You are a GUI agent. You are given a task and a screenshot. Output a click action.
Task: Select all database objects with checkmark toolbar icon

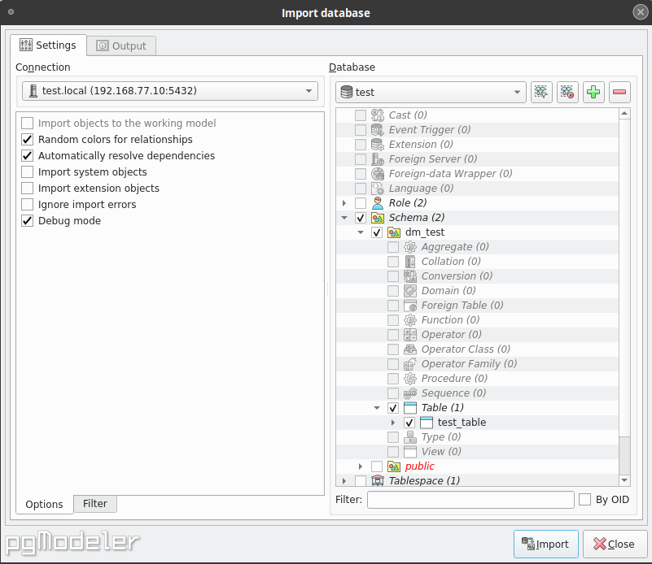(x=541, y=92)
